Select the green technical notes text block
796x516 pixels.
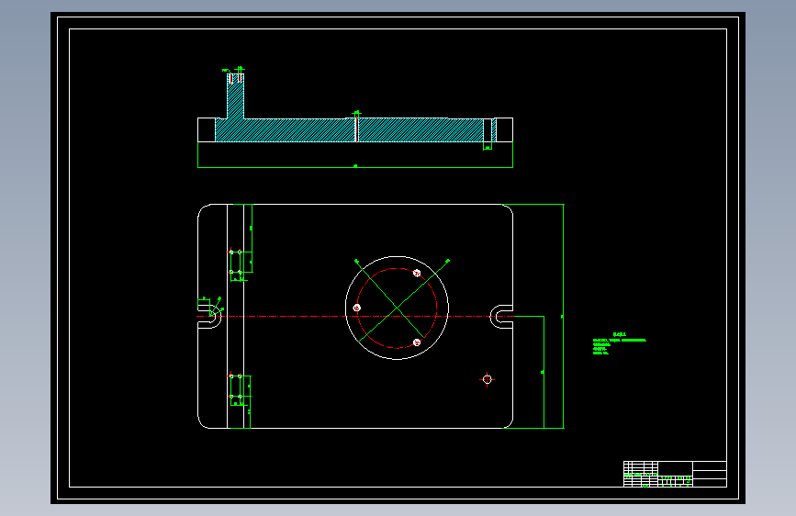point(620,343)
